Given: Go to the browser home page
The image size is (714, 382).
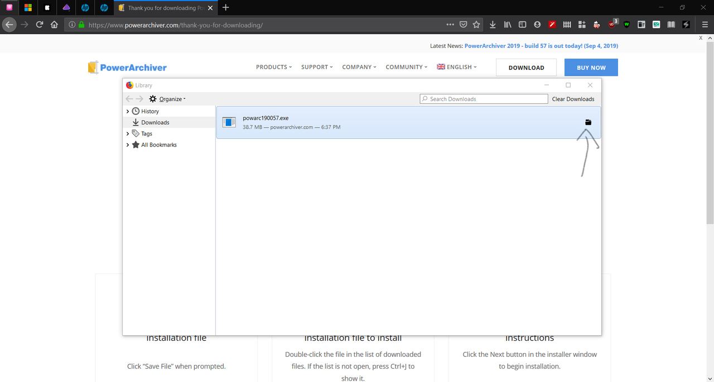Looking at the screenshot, I should [54, 25].
